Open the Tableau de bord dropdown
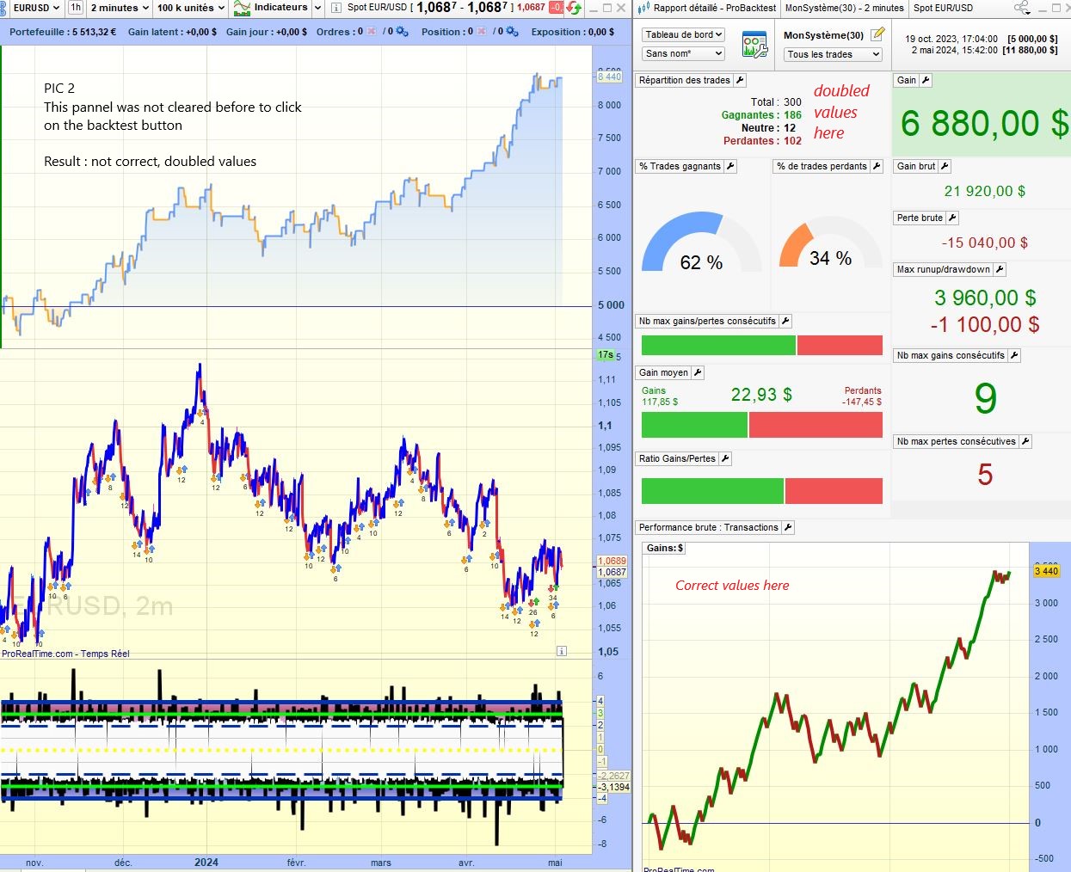The width and height of the screenshot is (1071, 872). point(684,35)
